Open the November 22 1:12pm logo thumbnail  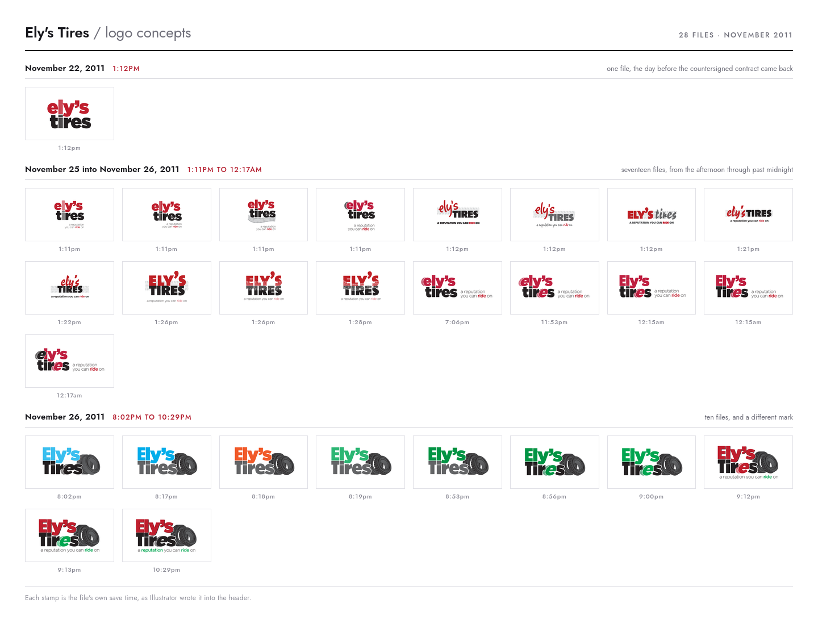tap(69, 114)
